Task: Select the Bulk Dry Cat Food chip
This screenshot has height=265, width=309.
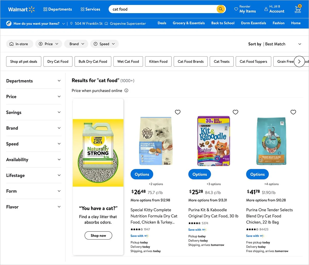Action: coord(93,62)
